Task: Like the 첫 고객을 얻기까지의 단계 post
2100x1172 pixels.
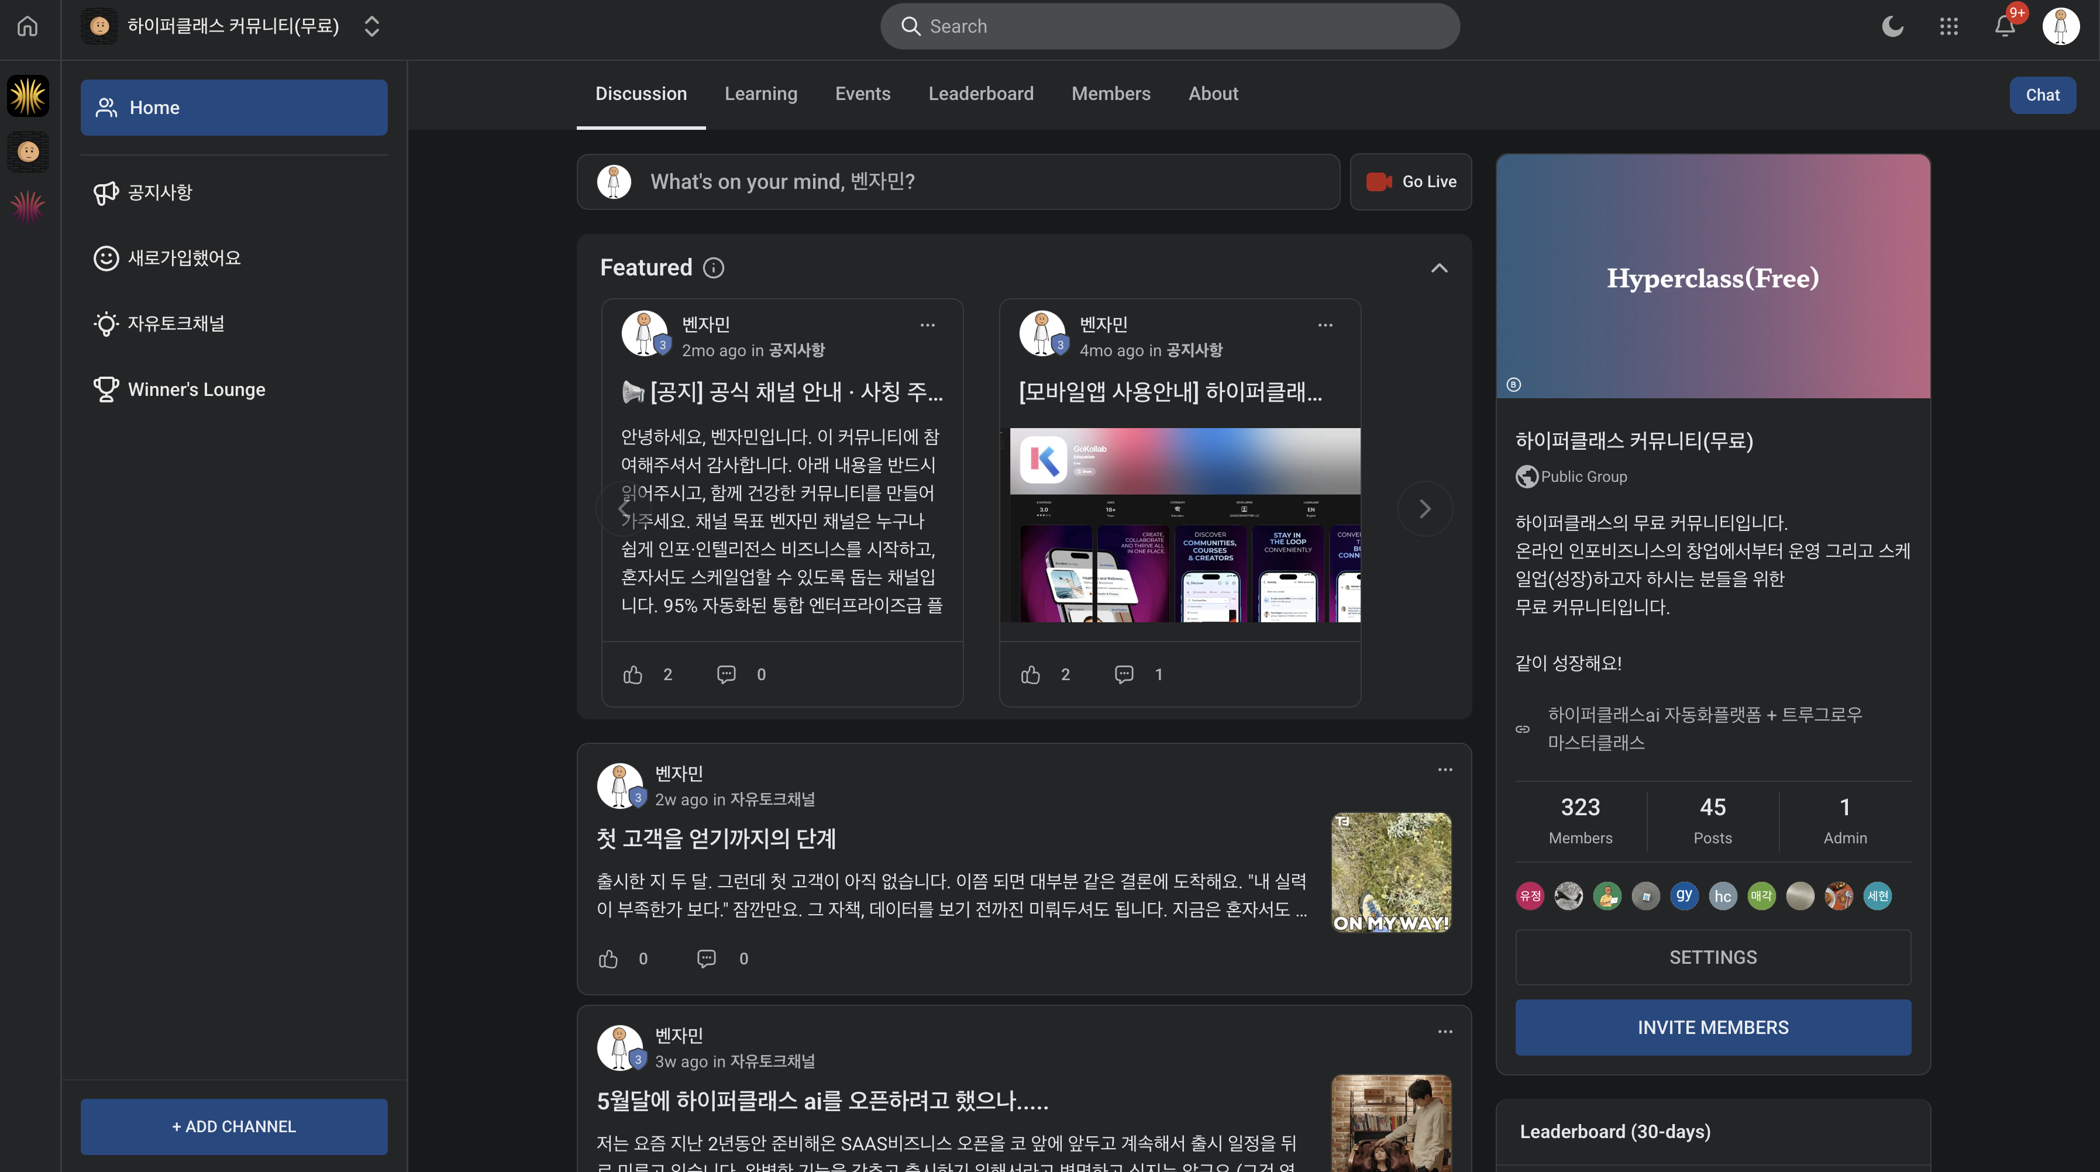Action: tap(609, 959)
